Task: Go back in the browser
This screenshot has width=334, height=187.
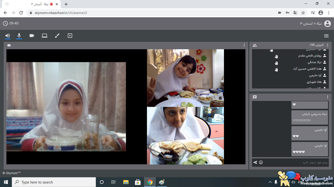Action: click(5, 13)
